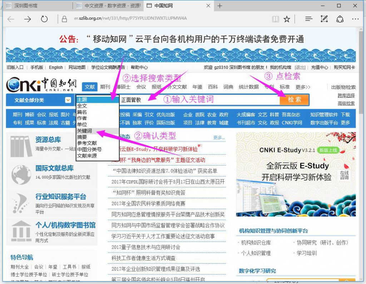366x284 pixels.
Task: Refresh the page with reload icon
Action: (44, 19)
